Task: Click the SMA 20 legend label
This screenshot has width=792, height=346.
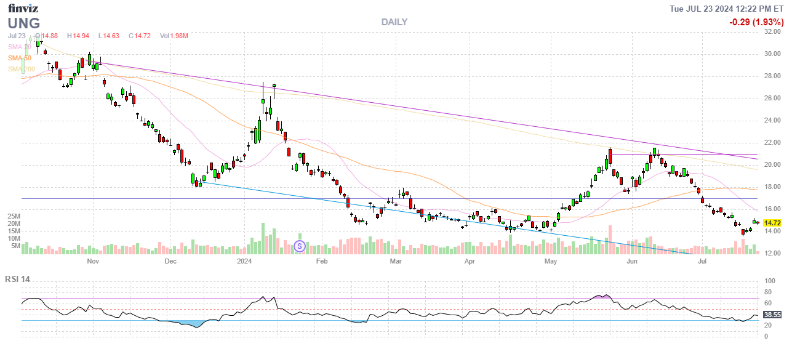Action: [x=20, y=47]
